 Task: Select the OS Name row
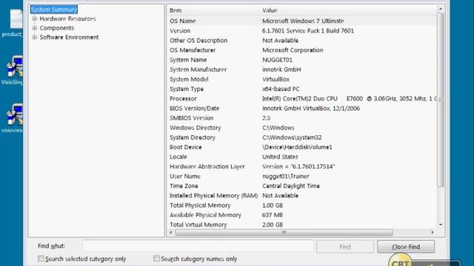pyautogui.click(x=301, y=21)
